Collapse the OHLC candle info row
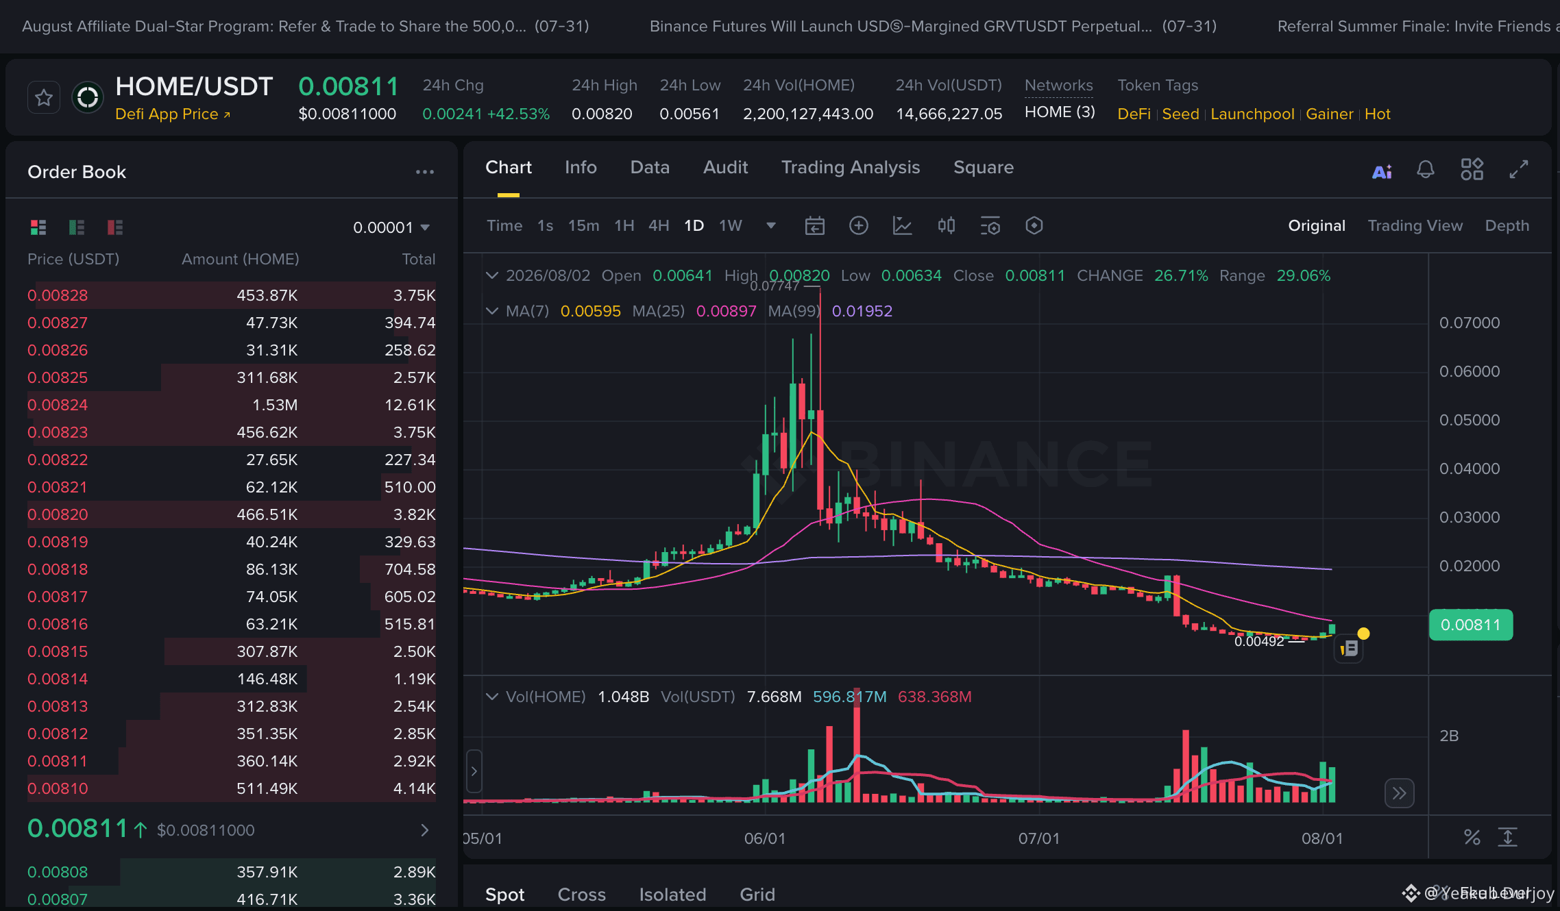The image size is (1560, 911). (491, 275)
